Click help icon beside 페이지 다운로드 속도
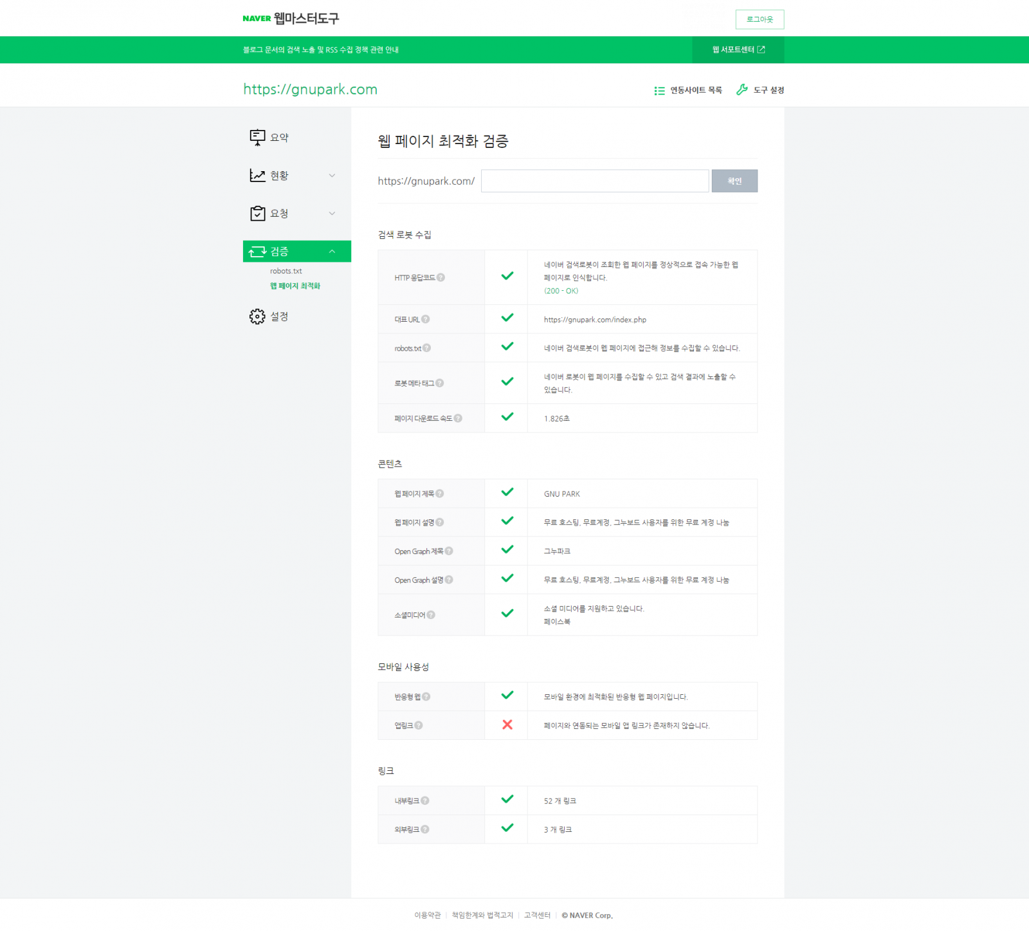 pos(458,418)
